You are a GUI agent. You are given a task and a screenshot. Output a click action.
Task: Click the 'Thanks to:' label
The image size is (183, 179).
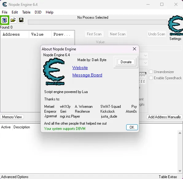click(52, 99)
